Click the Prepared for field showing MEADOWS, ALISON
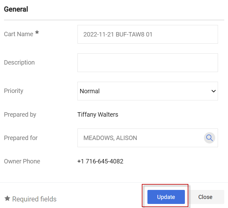Screen dimensions: 228x208 coord(141,138)
